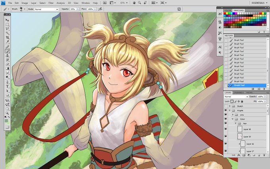The height and width of the screenshot is (169, 270).
Task: Select the Zoom tool in toolbox
Action: point(7,113)
